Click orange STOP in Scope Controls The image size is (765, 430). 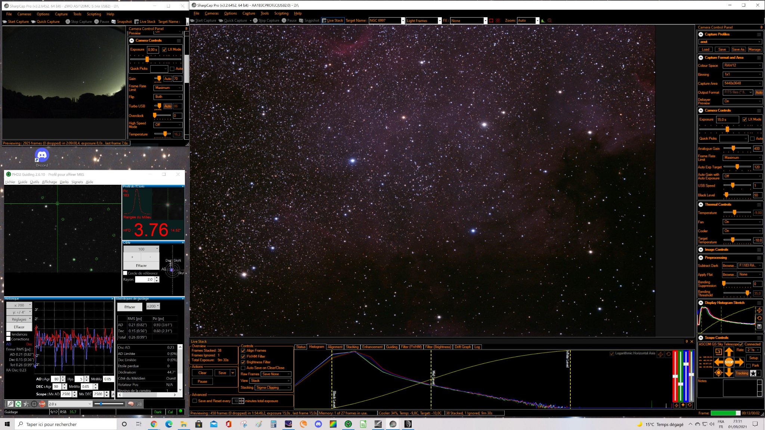(729, 362)
